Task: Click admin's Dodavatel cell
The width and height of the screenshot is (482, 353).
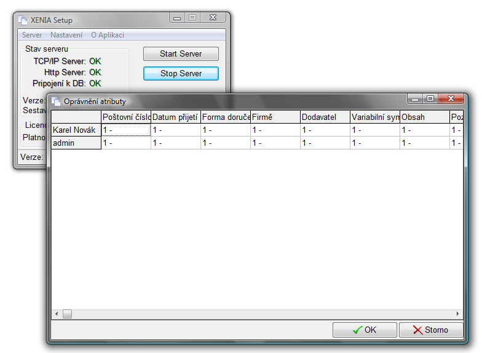Action: (x=325, y=143)
